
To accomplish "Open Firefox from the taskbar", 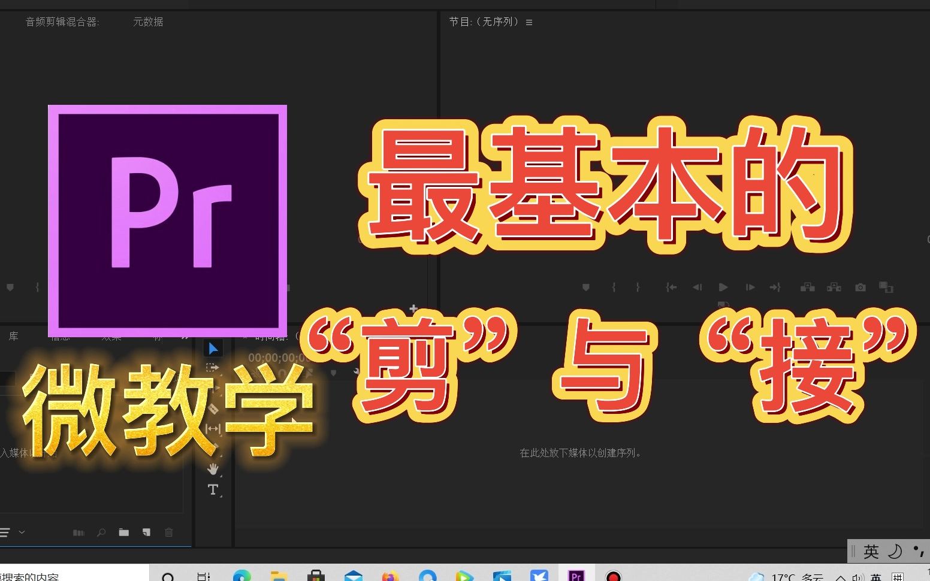I will point(390,576).
